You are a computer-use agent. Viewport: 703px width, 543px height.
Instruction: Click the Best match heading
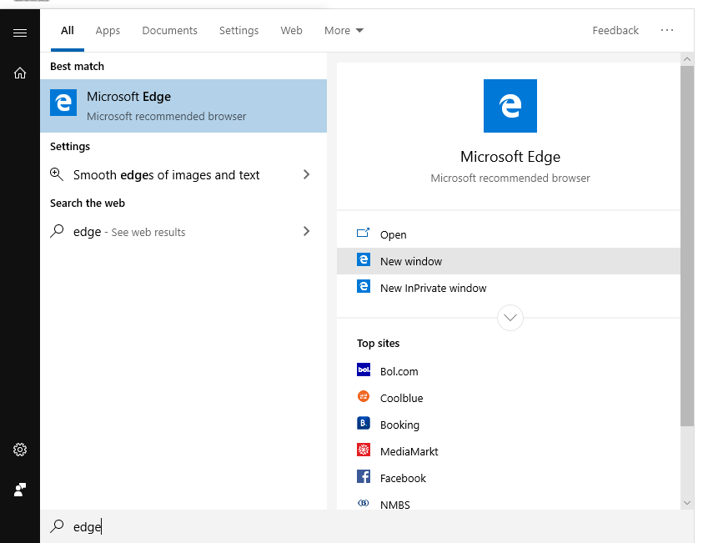pyautogui.click(x=77, y=67)
